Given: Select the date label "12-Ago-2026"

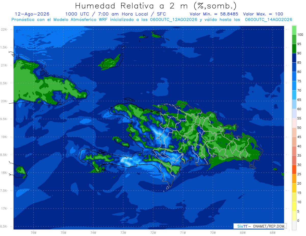Looking at the screenshot, I should 32,14.
